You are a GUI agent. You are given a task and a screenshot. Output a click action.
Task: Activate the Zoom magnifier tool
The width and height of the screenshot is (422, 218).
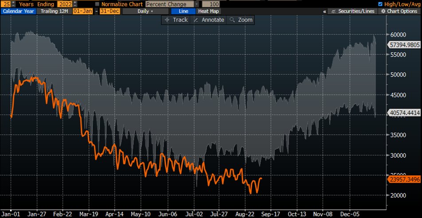tap(241, 20)
